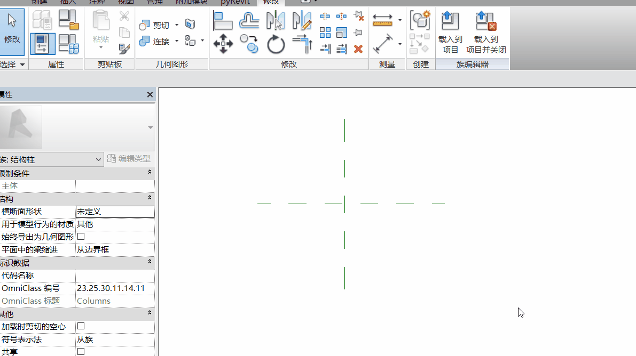Select the Offset tool
The width and height of the screenshot is (636, 356).
click(249, 21)
